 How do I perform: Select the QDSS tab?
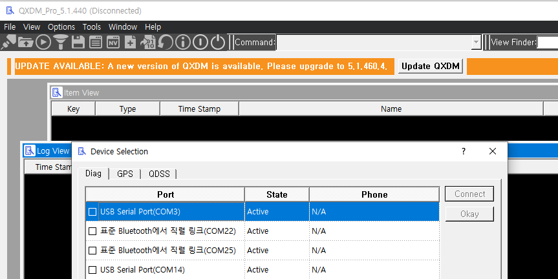[159, 174]
